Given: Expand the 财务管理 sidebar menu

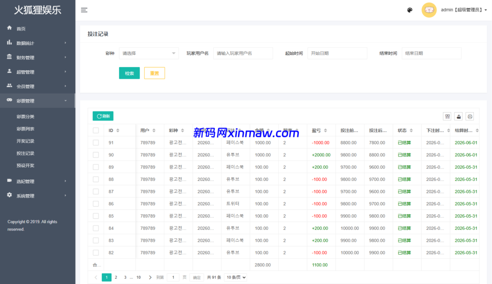Looking at the screenshot, I should pos(37,58).
